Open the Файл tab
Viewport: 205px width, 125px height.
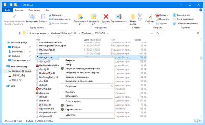pos(7,10)
